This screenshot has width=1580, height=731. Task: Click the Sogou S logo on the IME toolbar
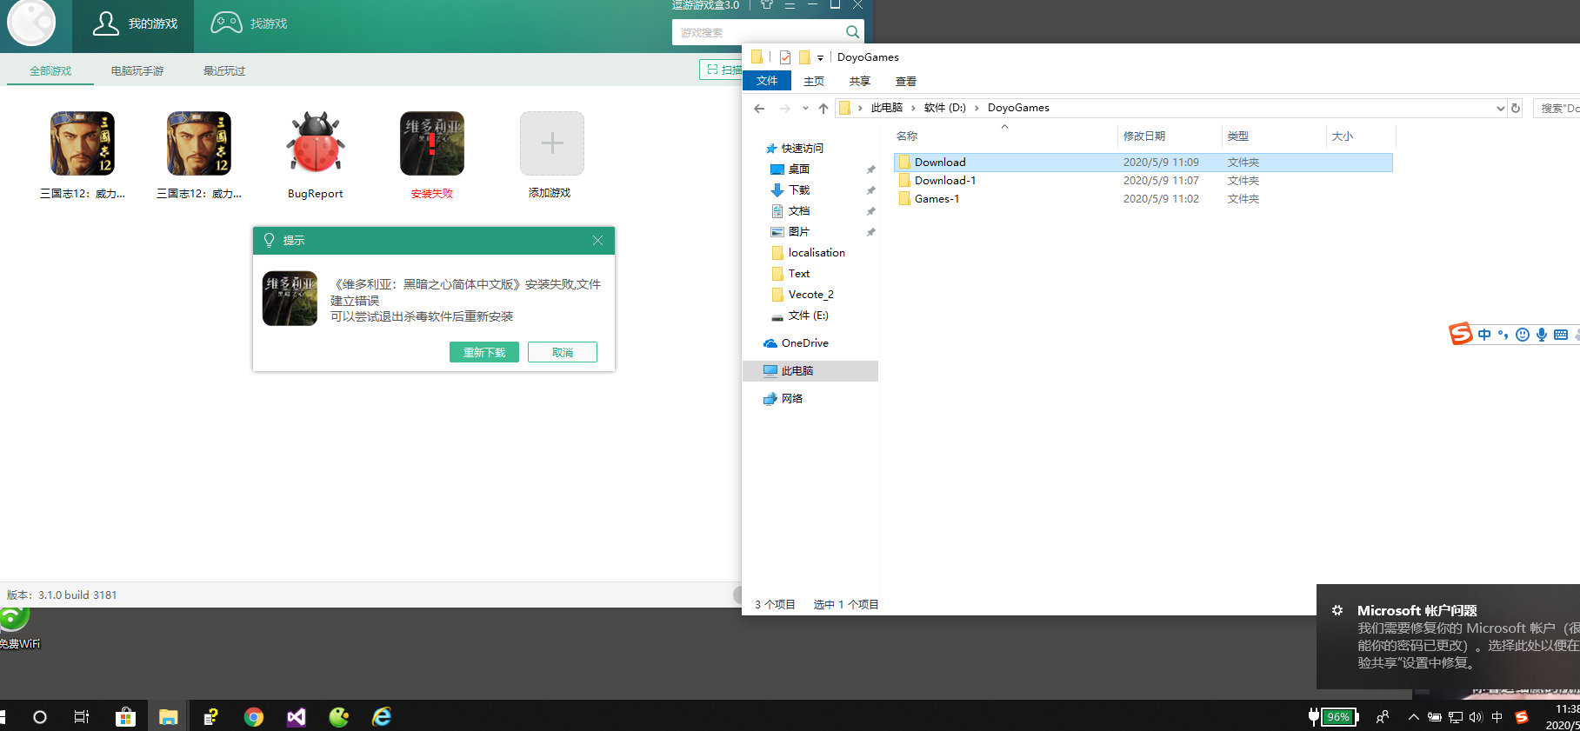(1461, 334)
